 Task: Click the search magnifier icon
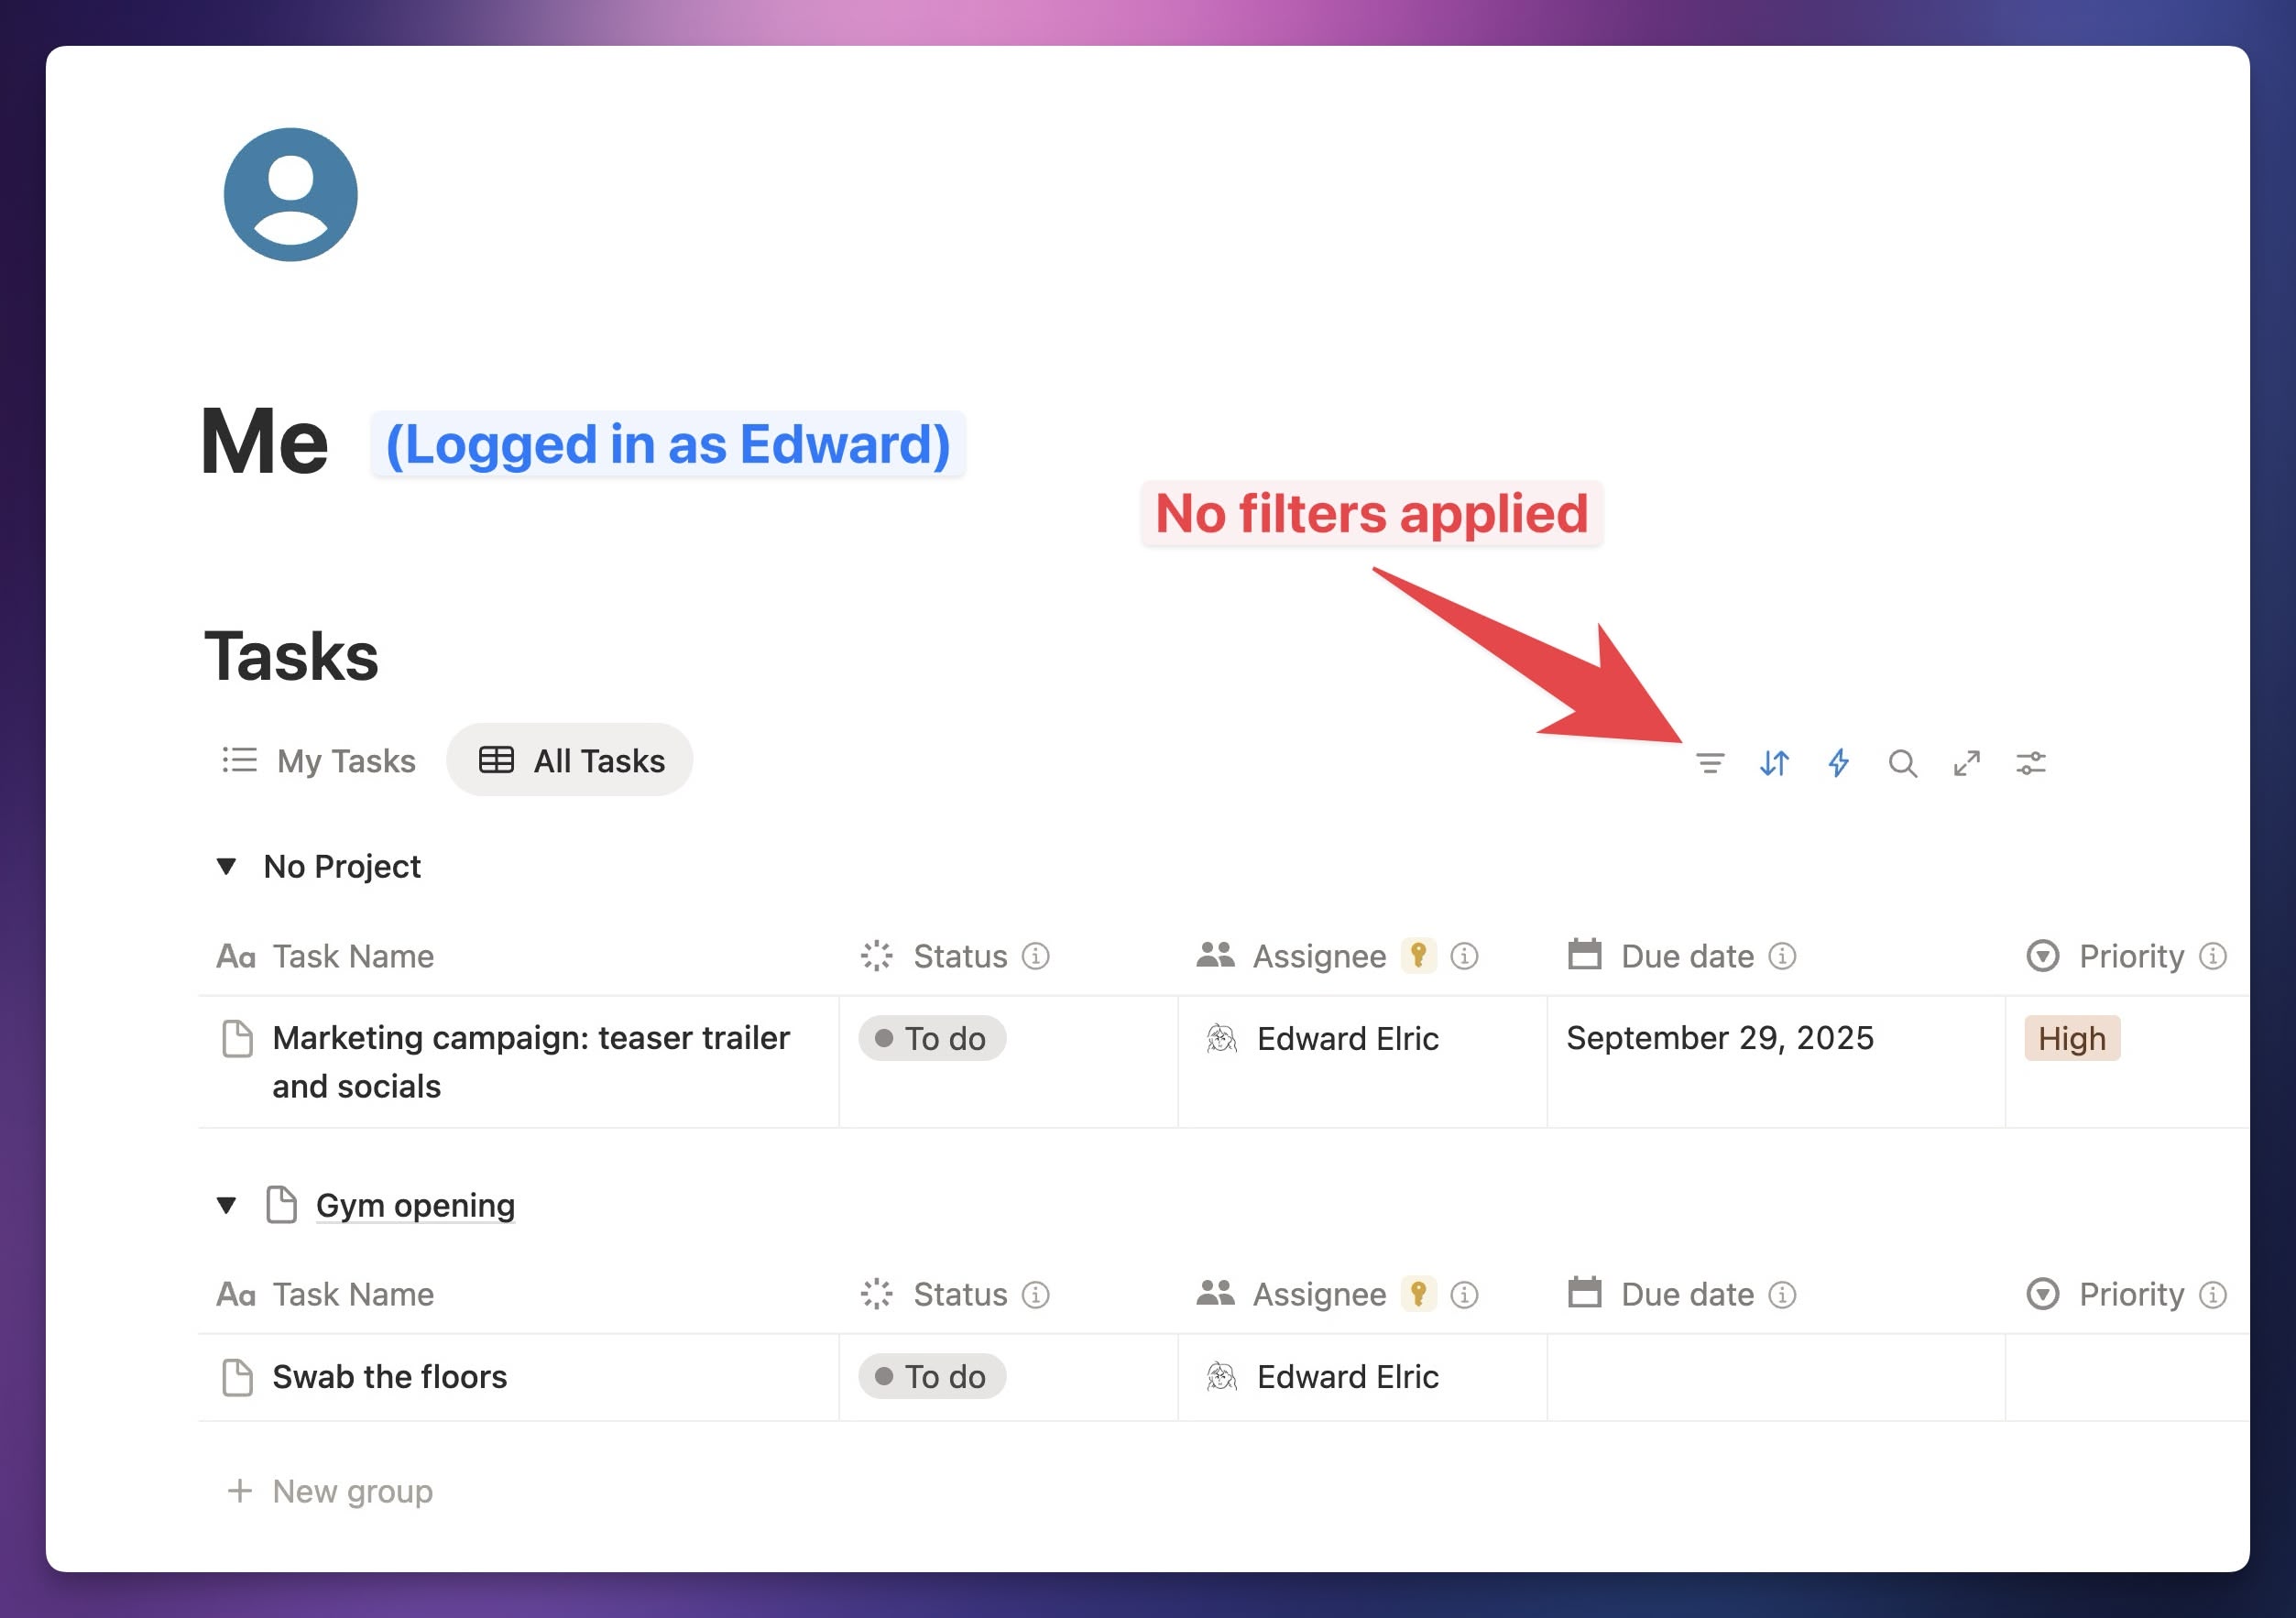coord(1902,763)
